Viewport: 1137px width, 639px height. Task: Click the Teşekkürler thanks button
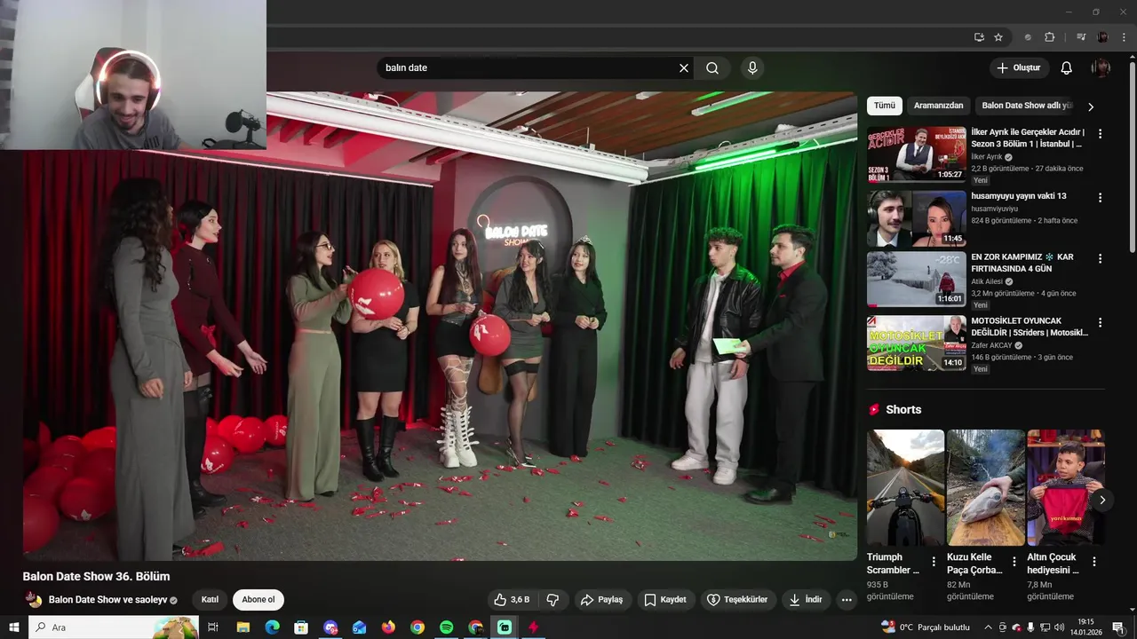[737, 600]
